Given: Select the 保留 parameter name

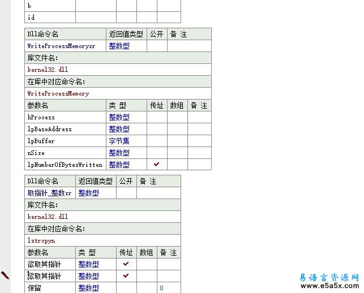Looking at the screenshot, I should [34, 288].
